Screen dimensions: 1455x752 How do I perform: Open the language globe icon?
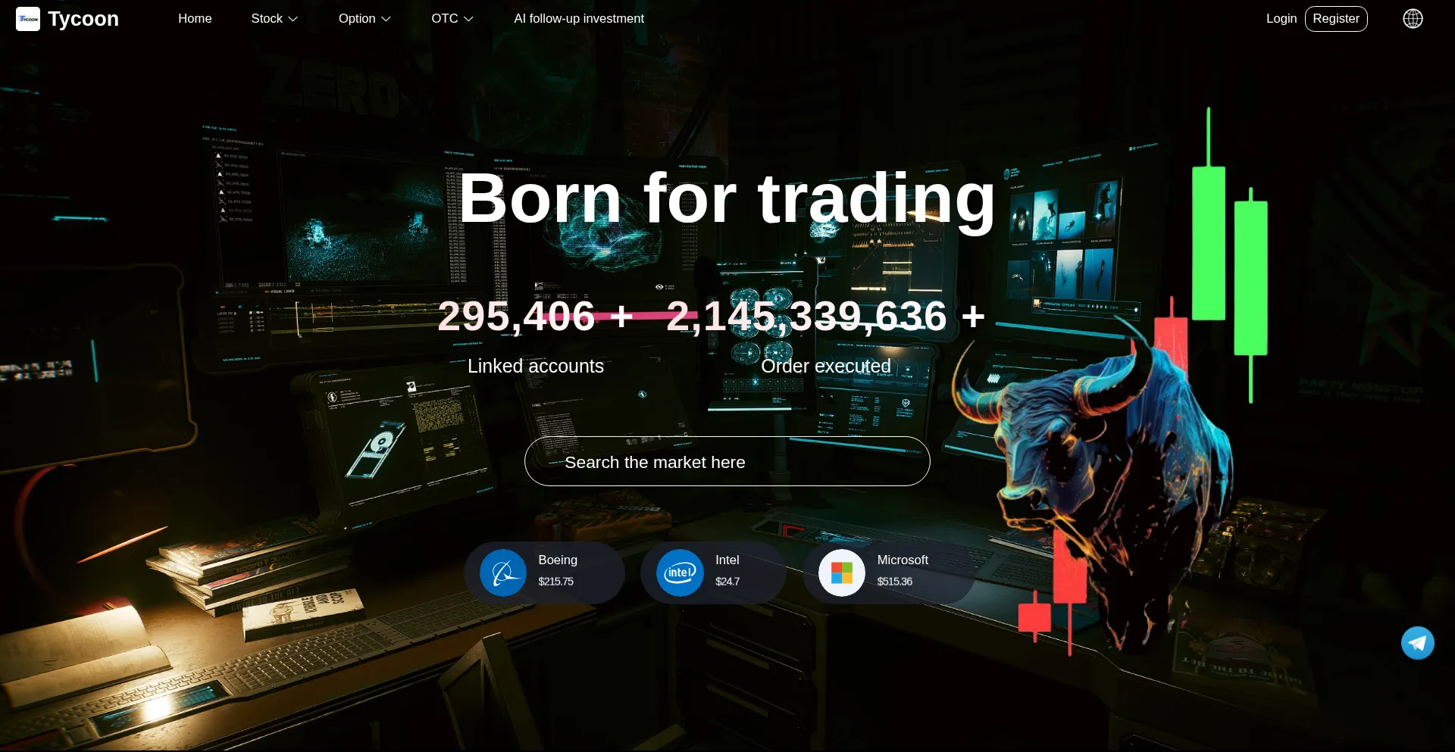pyautogui.click(x=1413, y=19)
